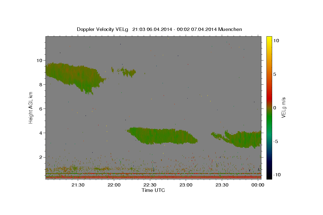Click the colorbar value -5 label

(276, 141)
